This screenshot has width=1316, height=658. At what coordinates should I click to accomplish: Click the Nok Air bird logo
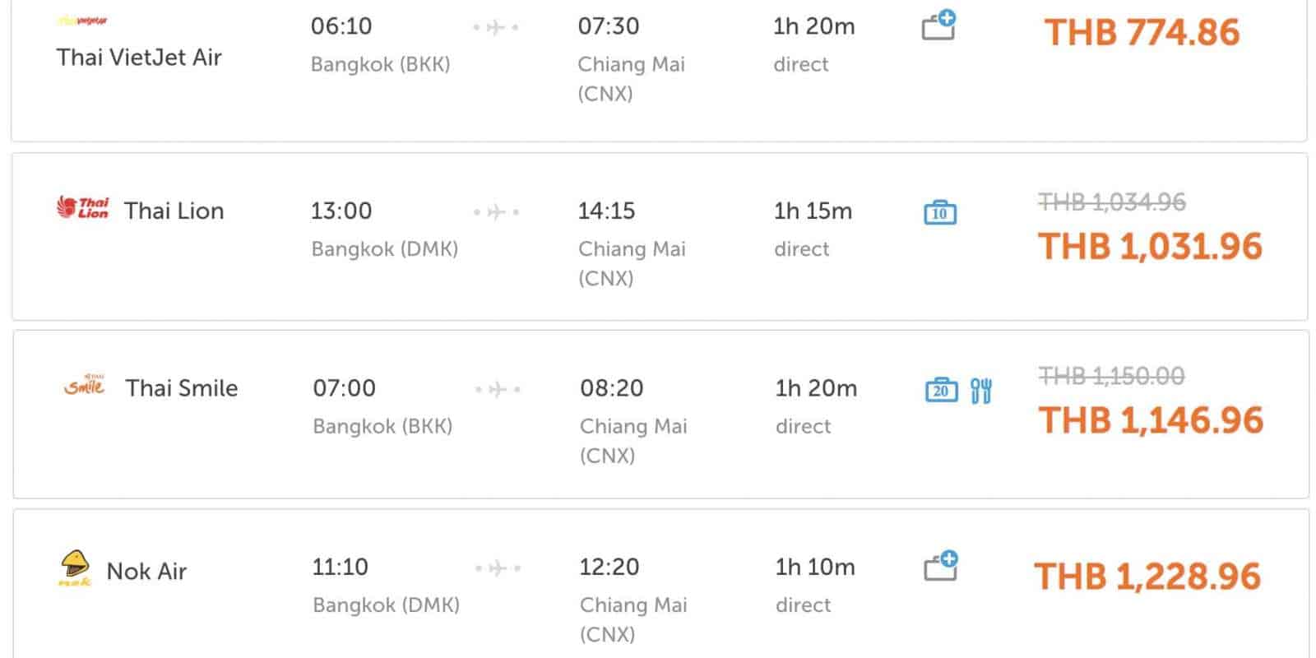click(75, 568)
